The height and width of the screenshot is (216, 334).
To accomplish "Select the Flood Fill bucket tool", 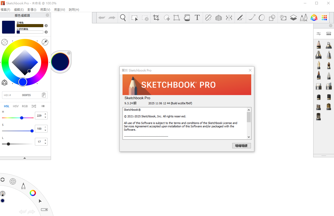I will [187, 18].
